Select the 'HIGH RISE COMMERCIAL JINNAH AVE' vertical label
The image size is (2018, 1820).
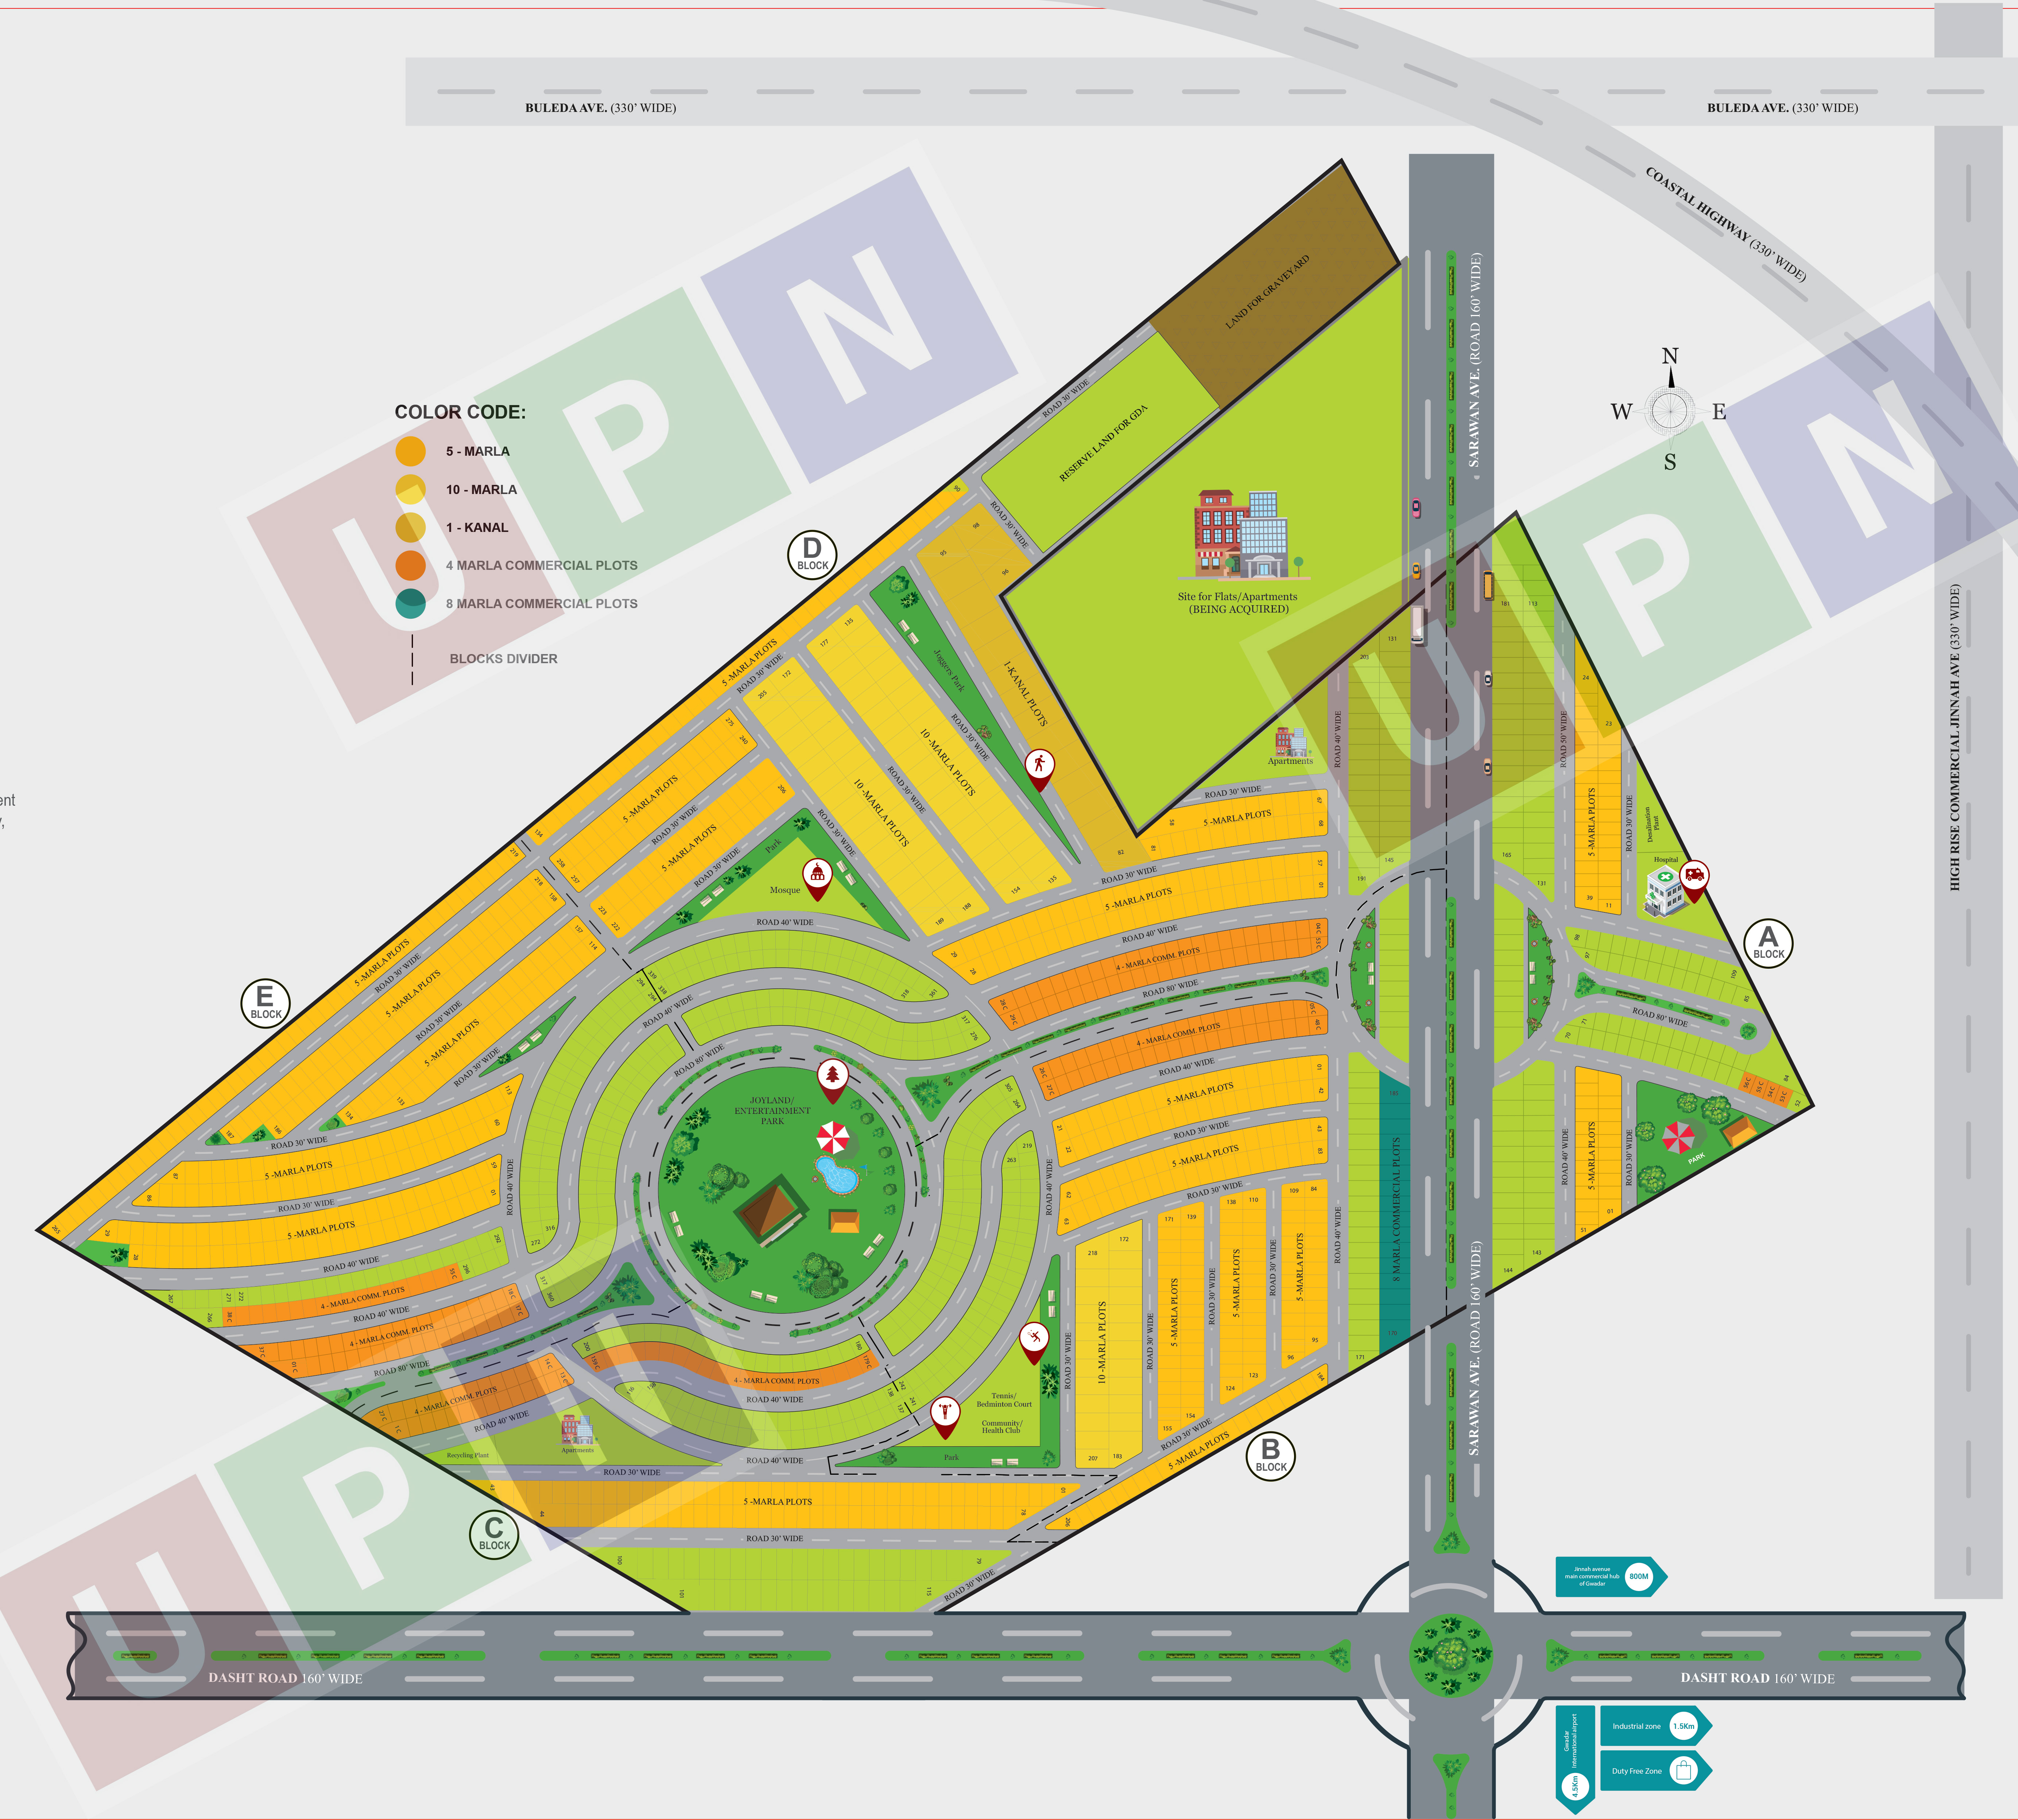coord(1955,737)
